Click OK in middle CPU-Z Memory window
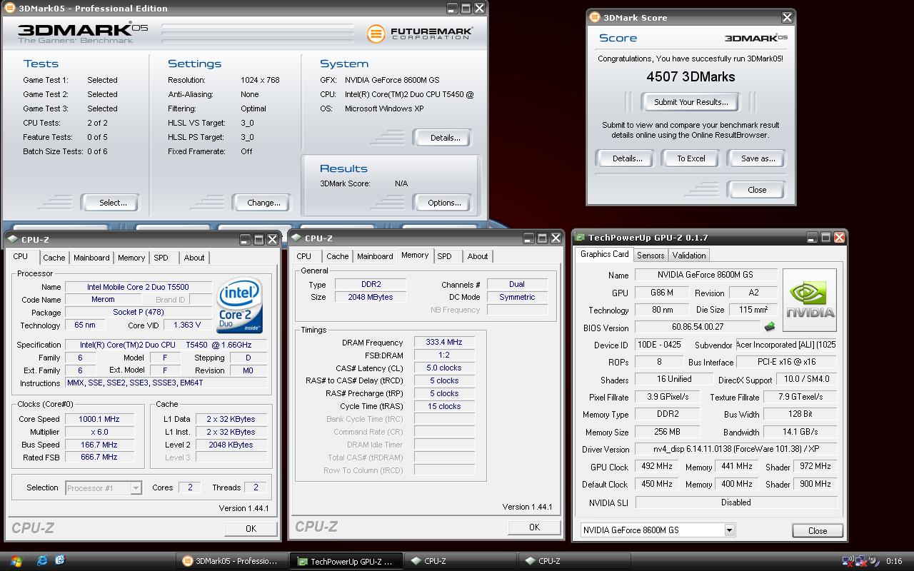This screenshot has width=914, height=571. tap(534, 527)
